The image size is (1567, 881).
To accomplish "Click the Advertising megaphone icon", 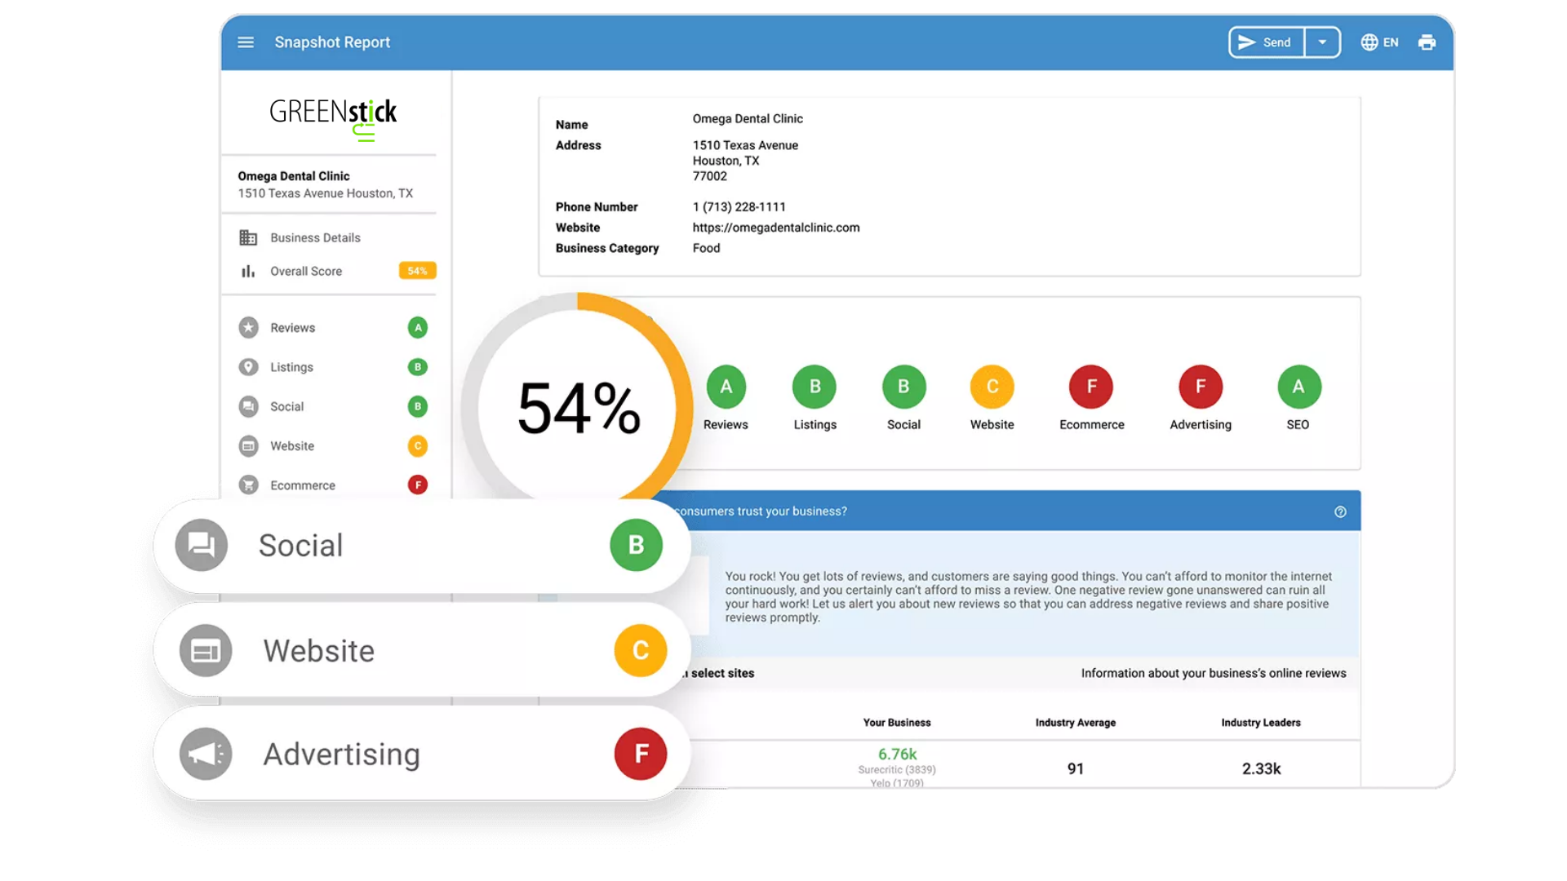I will click(205, 753).
